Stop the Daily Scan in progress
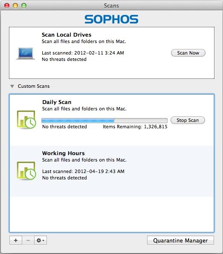Screen dimensions: 223x254 click(188, 120)
